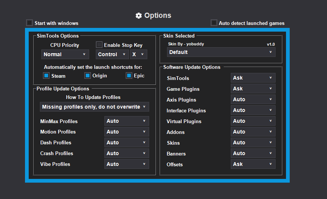
Task: Change the MinMax Profiles update dropdown
Action: point(126,121)
